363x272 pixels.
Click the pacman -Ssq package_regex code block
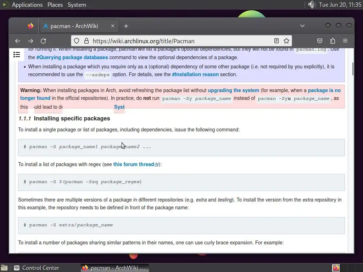[181, 182]
